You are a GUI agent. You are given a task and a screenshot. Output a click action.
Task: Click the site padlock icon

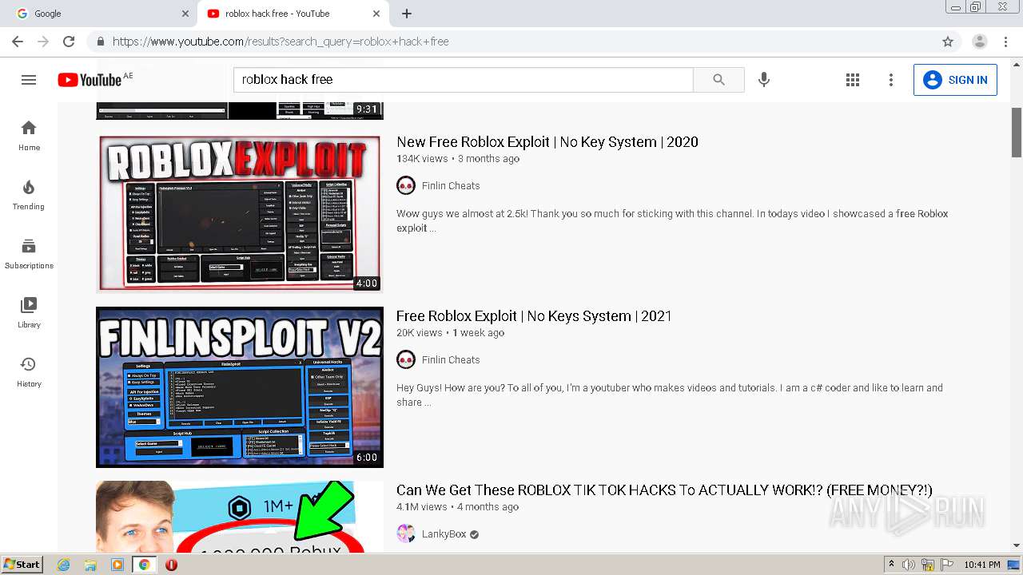pos(101,42)
